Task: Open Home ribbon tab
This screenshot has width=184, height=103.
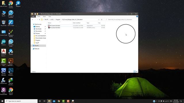Action: click(39, 17)
